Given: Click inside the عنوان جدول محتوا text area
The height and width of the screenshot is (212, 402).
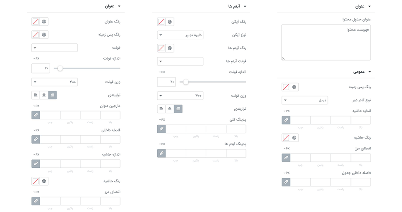Looking at the screenshot, I should tap(326, 42).
